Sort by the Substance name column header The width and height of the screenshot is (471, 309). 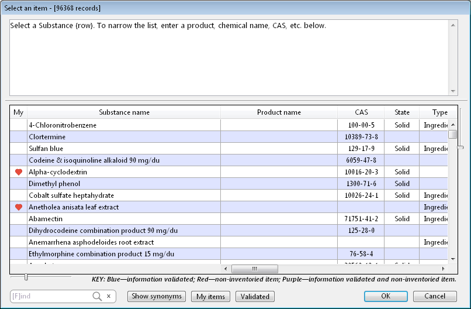124,112
